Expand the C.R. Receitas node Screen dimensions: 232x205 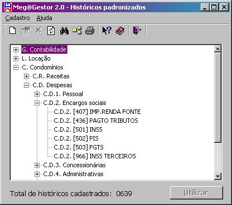point(26,76)
